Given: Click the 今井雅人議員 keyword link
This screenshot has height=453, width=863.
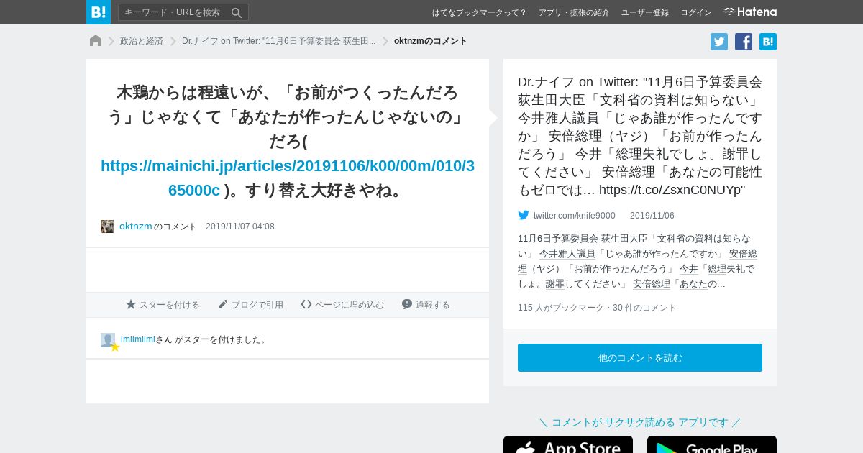Looking at the screenshot, I should tap(567, 254).
